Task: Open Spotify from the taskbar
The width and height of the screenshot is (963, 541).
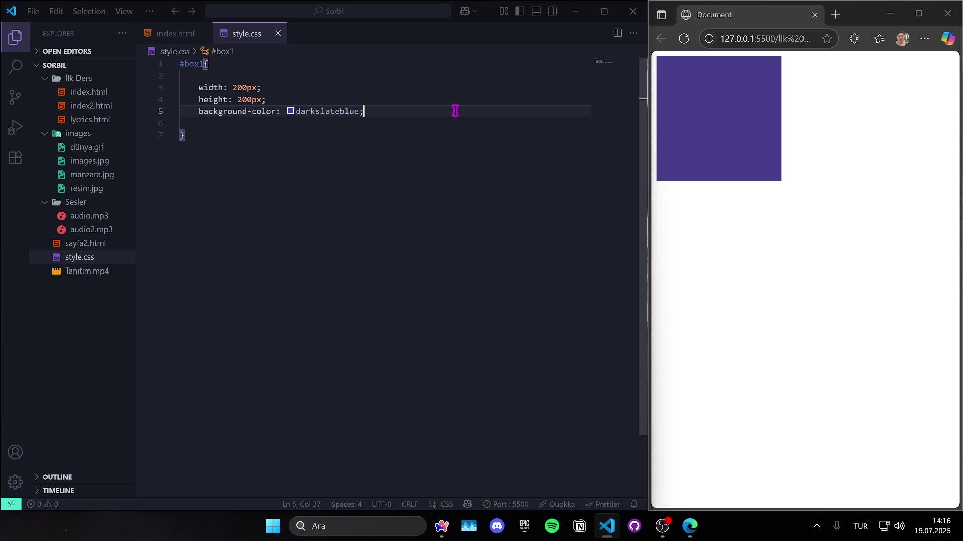Action: (x=552, y=526)
